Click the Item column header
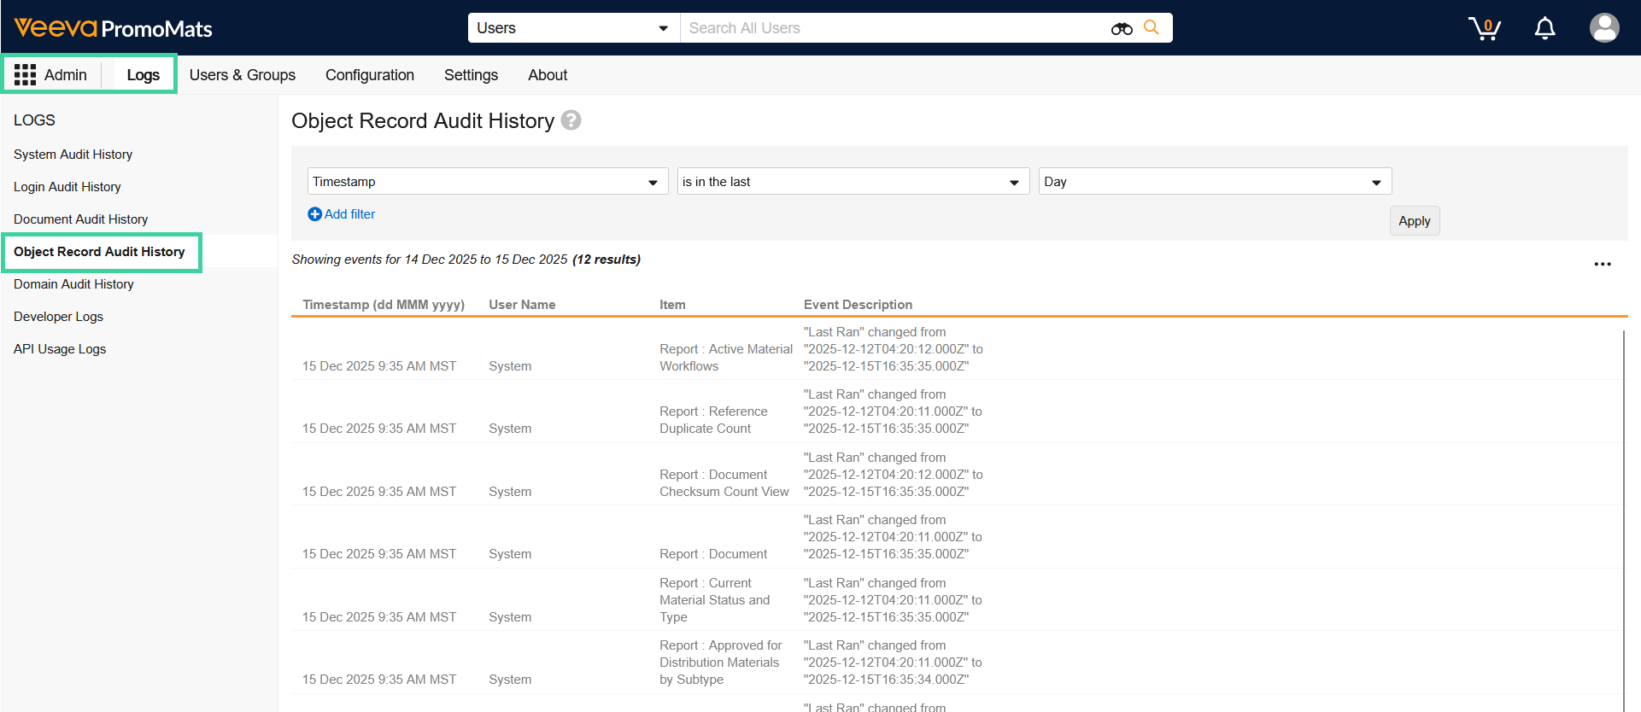Image resolution: width=1641 pixels, height=712 pixels. pos(672,305)
